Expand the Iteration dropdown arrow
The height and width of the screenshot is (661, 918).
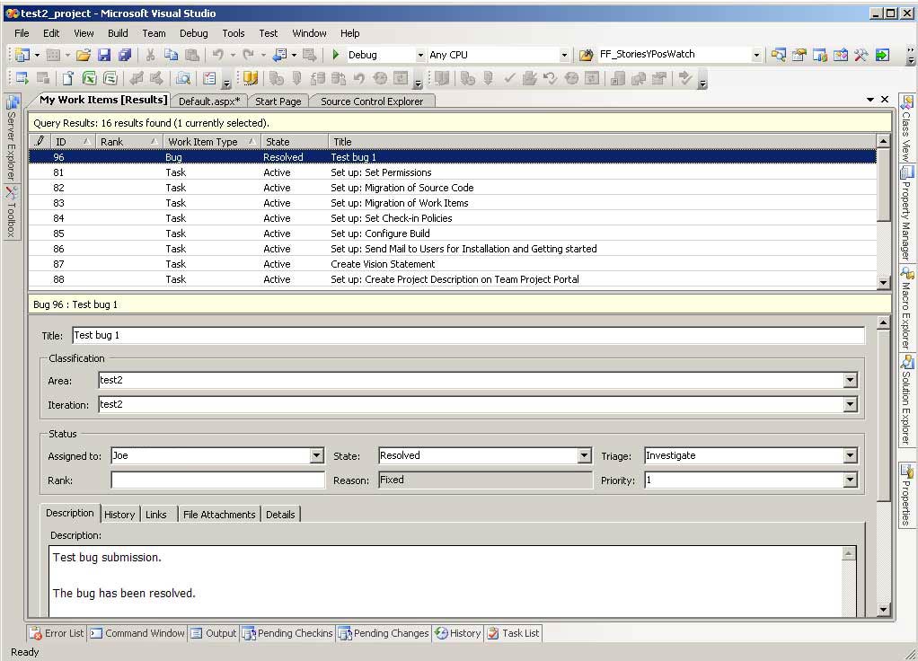[850, 404]
